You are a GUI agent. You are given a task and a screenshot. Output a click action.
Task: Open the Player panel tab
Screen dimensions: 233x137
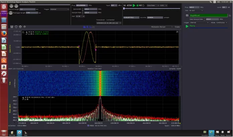(x=211, y=133)
